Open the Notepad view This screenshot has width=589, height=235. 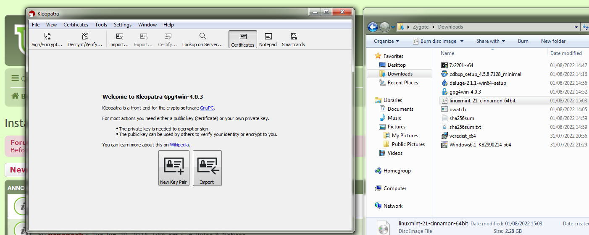268,39
